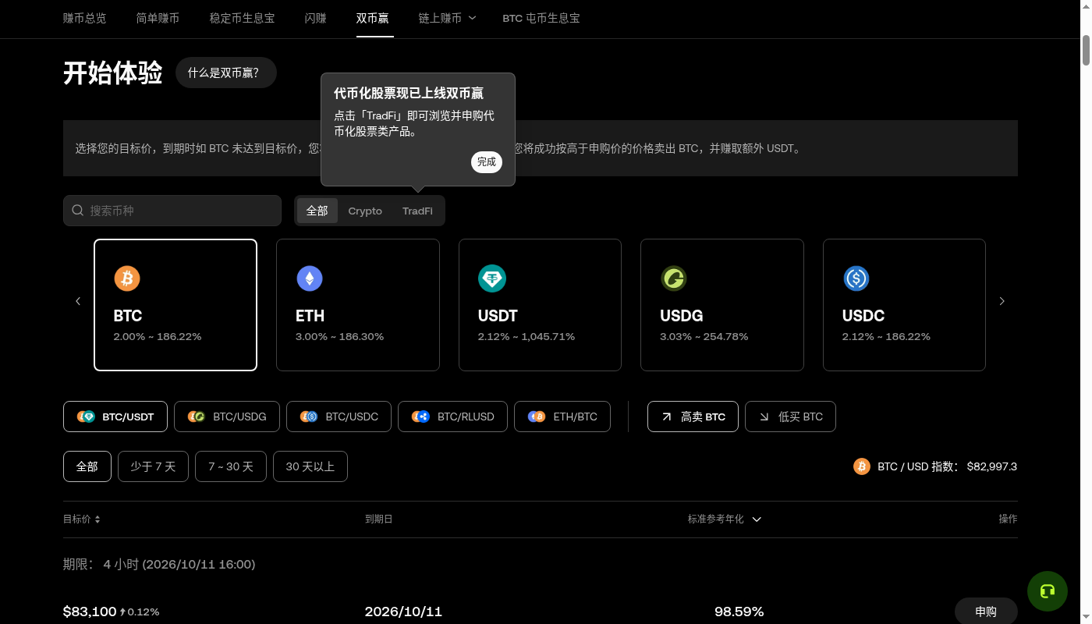Choose 高卖 BTC direction
Image resolution: width=1092 pixels, height=624 pixels.
pyautogui.click(x=693, y=417)
